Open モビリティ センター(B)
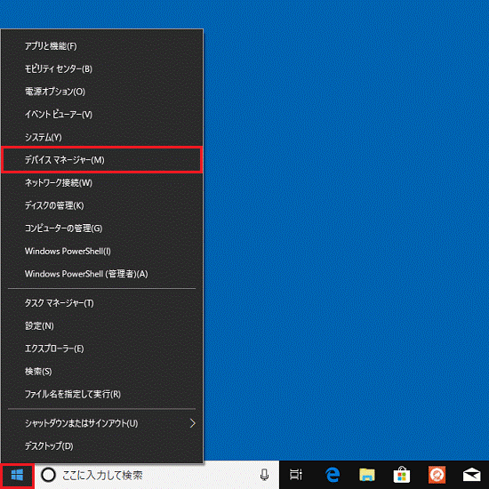 point(102,69)
